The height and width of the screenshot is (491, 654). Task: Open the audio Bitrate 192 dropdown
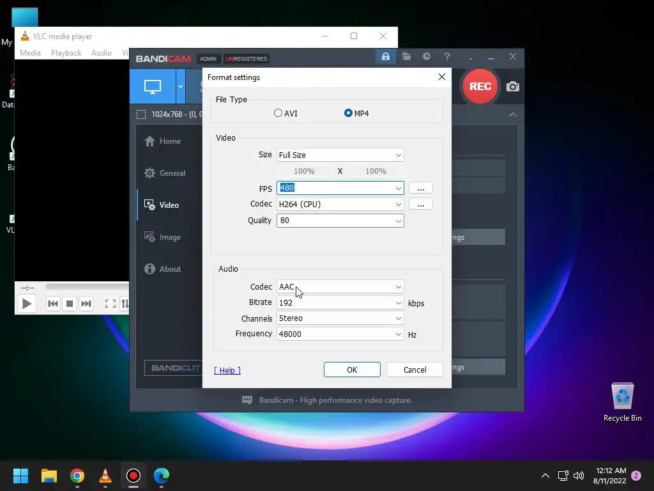click(340, 302)
